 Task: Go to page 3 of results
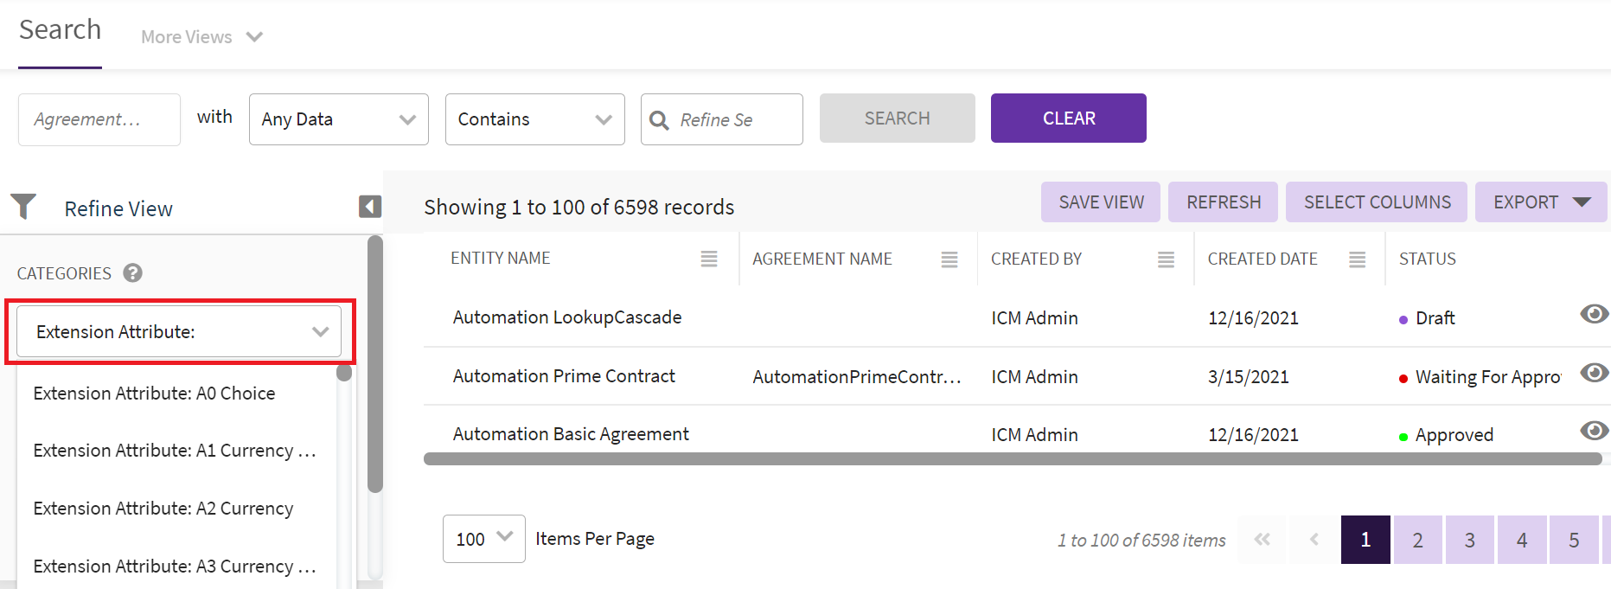coord(1469,540)
